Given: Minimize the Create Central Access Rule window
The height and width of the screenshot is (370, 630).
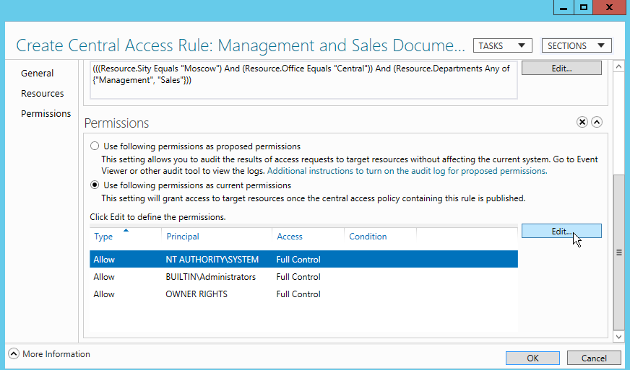Looking at the screenshot, I should tap(564, 8).
